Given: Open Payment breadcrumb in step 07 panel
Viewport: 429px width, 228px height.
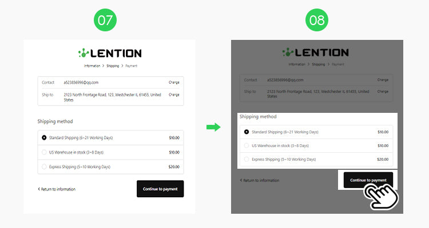Looking at the screenshot, I should [x=131, y=66].
